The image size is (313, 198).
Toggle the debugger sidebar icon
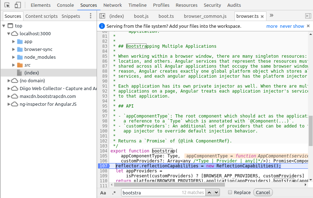[308, 16]
